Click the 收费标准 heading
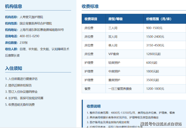This screenshot has height=128, width=186. [x=90, y=6]
